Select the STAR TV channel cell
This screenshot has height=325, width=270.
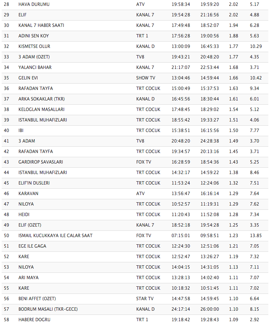(145, 299)
